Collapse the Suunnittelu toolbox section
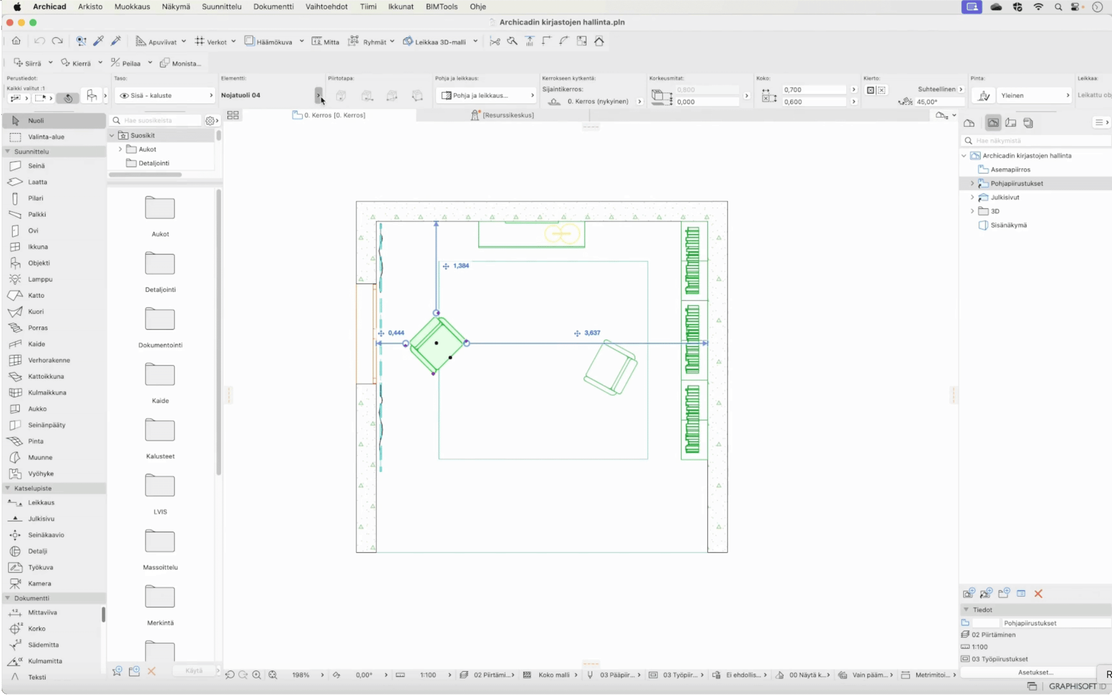The height and width of the screenshot is (695, 1112). point(8,151)
